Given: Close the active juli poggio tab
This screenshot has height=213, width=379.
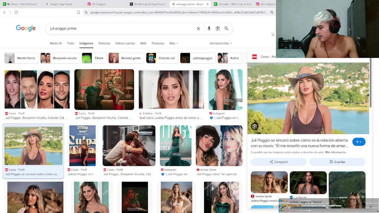Looking at the screenshot, I should click(x=208, y=4).
